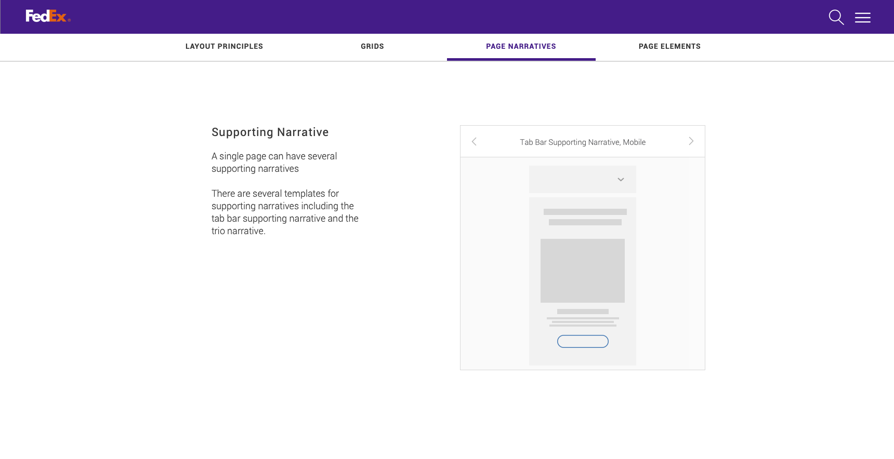Click the 'Supporting Narrative' heading
Viewport: 894px width, 459px height.
tap(270, 132)
